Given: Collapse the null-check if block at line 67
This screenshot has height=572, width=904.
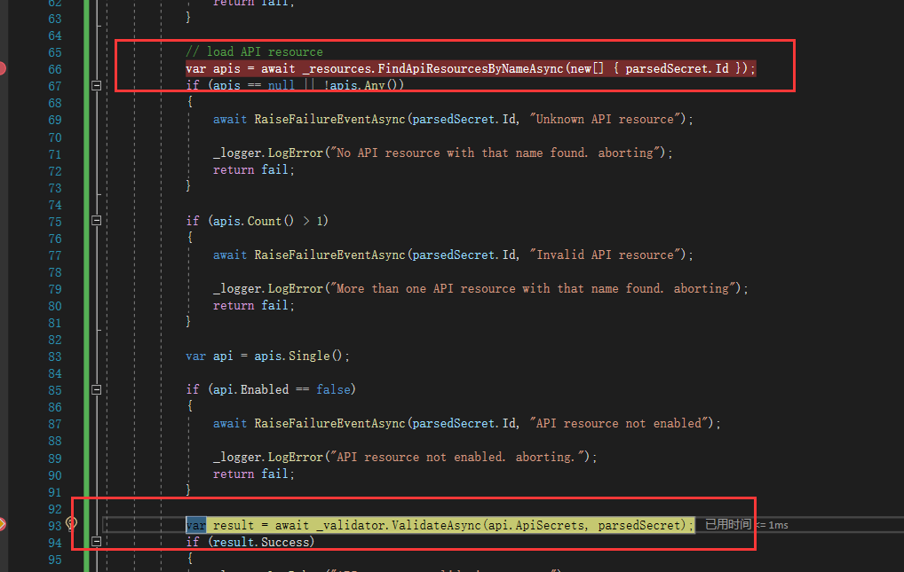Looking at the screenshot, I should [96, 85].
